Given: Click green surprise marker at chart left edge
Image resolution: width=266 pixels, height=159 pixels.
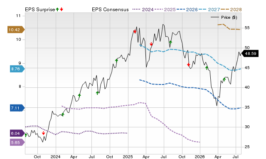Looking at the screenshot, I should [x=26, y=135].
